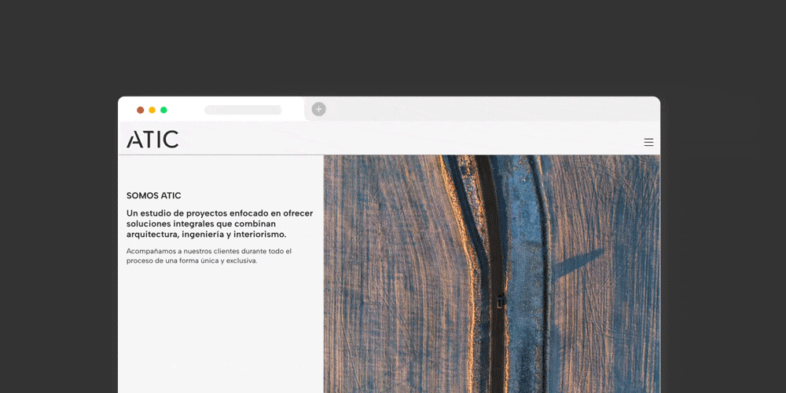Click the yellow minimize window dot

pos(152,110)
